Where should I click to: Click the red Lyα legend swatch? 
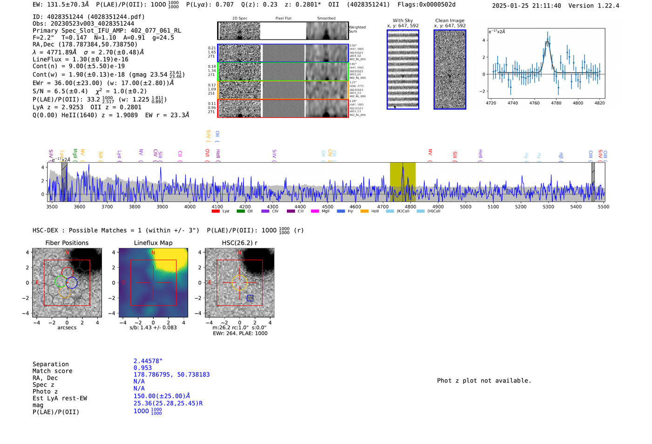pyautogui.click(x=216, y=212)
